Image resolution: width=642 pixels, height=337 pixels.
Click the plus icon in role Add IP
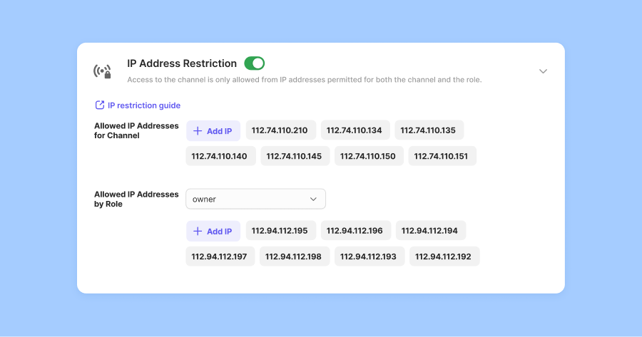pyautogui.click(x=198, y=231)
